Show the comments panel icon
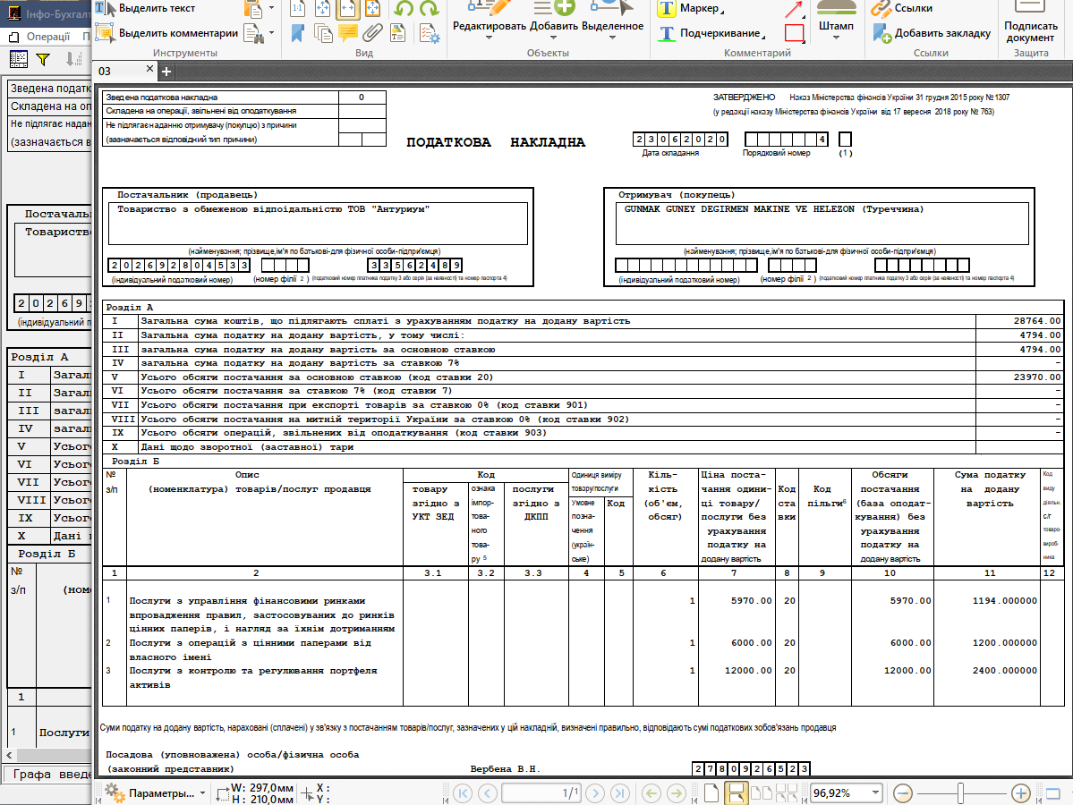The height and width of the screenshot is (805, 1073). (x=347, y=33)
